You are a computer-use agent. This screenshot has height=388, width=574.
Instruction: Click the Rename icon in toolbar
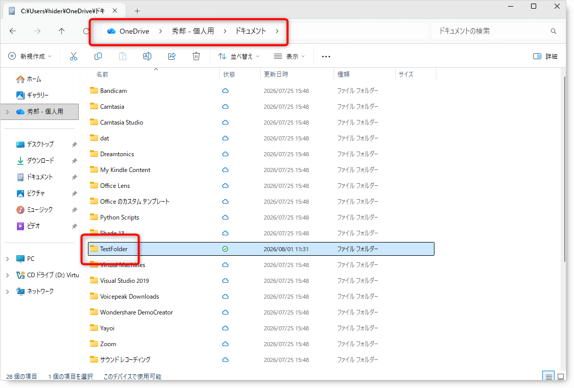click(x=147, y=56)
